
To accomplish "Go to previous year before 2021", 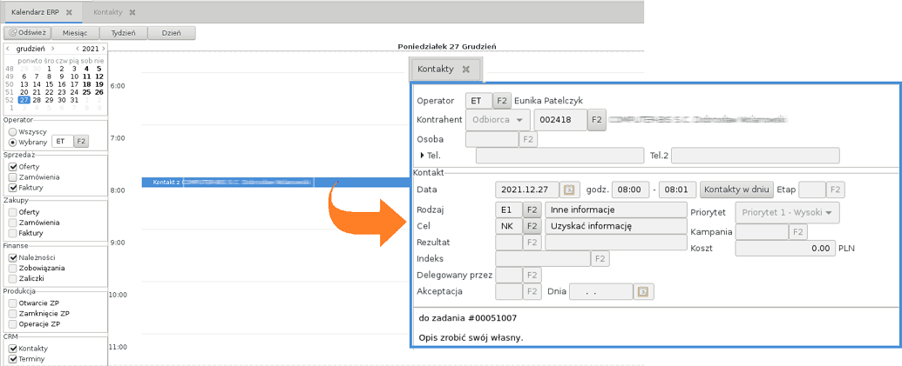I will (x=78, y=49).
